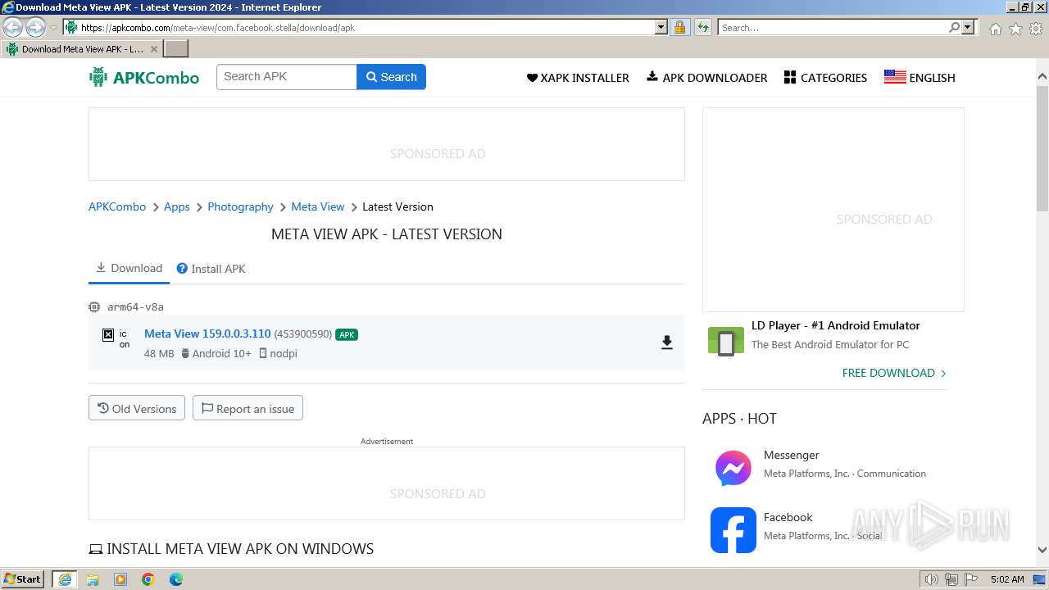Open the IE Tools gear icon
The width and height of the screenshot is (1049, 590).
click(1036, 29)
